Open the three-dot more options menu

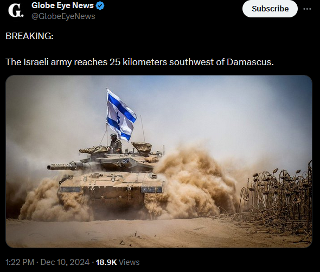click(x=307, y=9)
